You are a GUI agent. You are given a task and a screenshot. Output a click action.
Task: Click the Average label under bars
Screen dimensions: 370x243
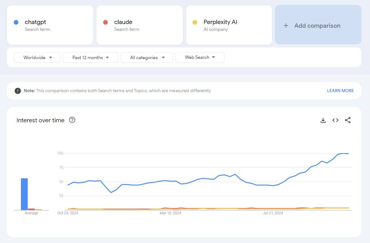click(x=31, y=213)
